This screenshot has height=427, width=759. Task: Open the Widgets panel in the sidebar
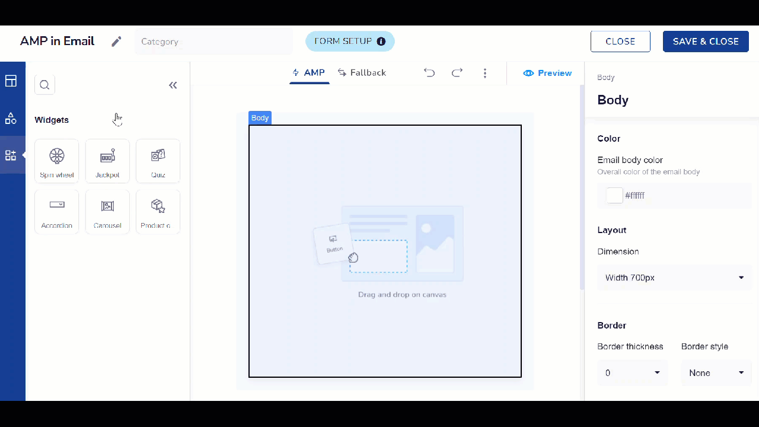[x=11, y=155]
